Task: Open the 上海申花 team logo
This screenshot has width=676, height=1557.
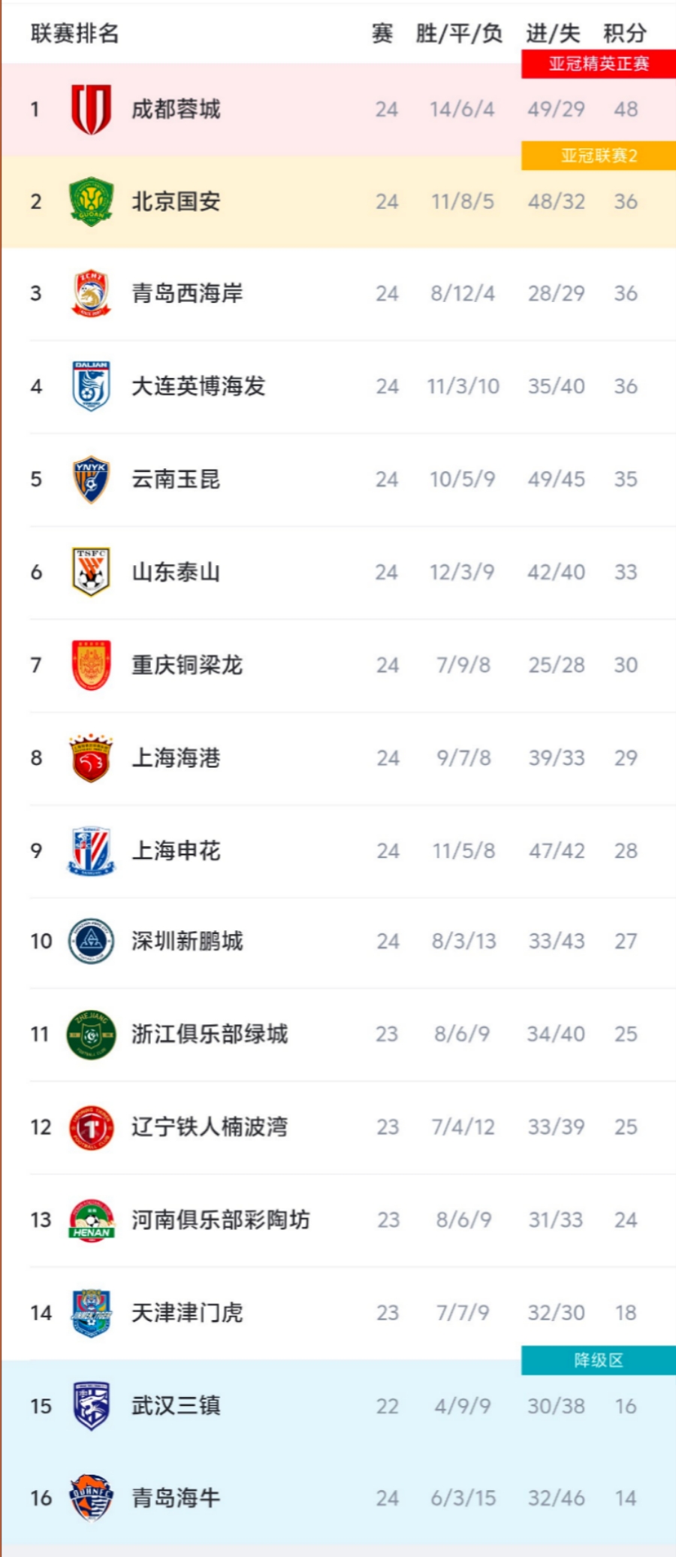Action: (x=91, y=851)
